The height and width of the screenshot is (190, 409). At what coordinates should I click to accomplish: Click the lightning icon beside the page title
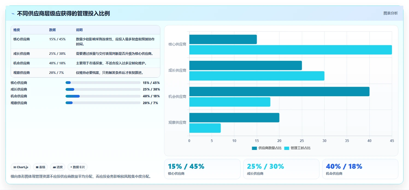coord(13,14)
